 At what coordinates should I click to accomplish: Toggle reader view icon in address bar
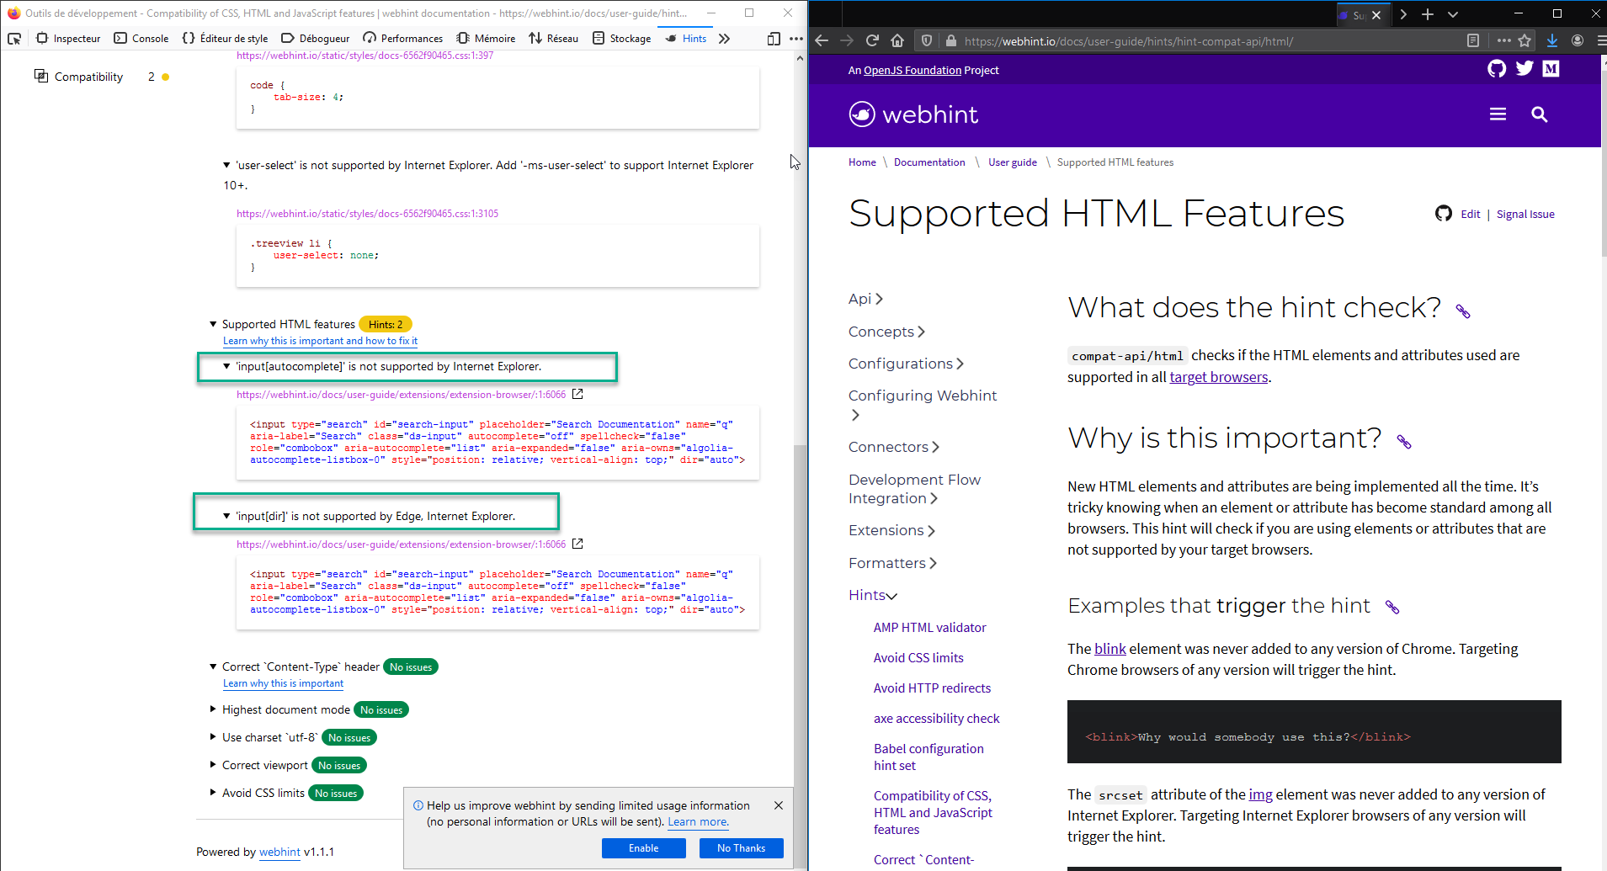(1472, 40)
